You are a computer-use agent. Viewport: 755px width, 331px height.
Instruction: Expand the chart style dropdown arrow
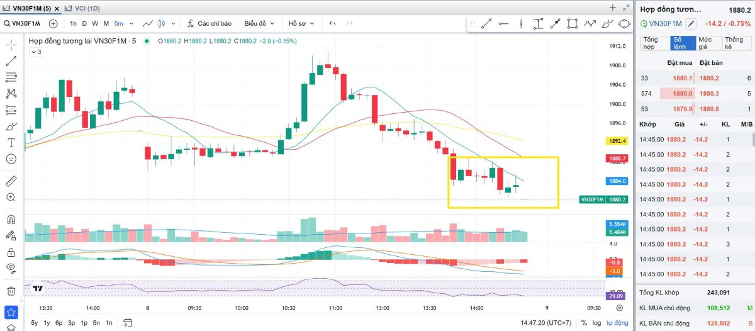pyautogui.click(x=173, y=23)
